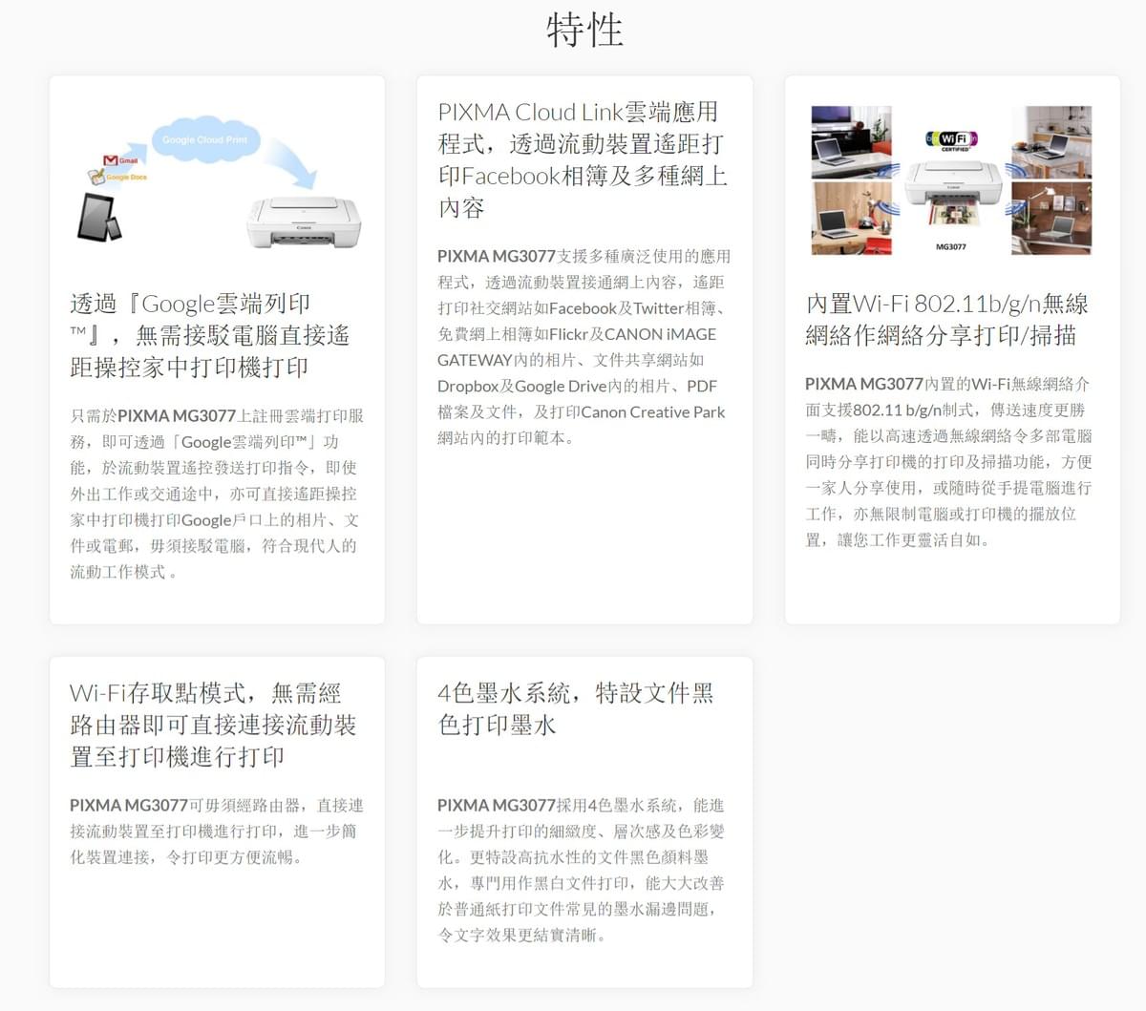Click the "內置Wi-Fi 802.11b/g/n無線網絡" heading

tap(947, 320)
